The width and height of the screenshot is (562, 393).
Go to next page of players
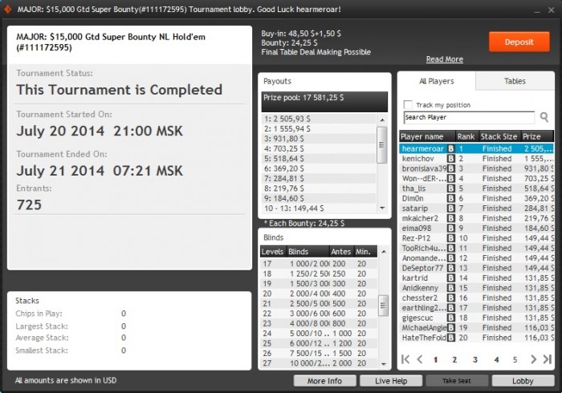point(533,359)
